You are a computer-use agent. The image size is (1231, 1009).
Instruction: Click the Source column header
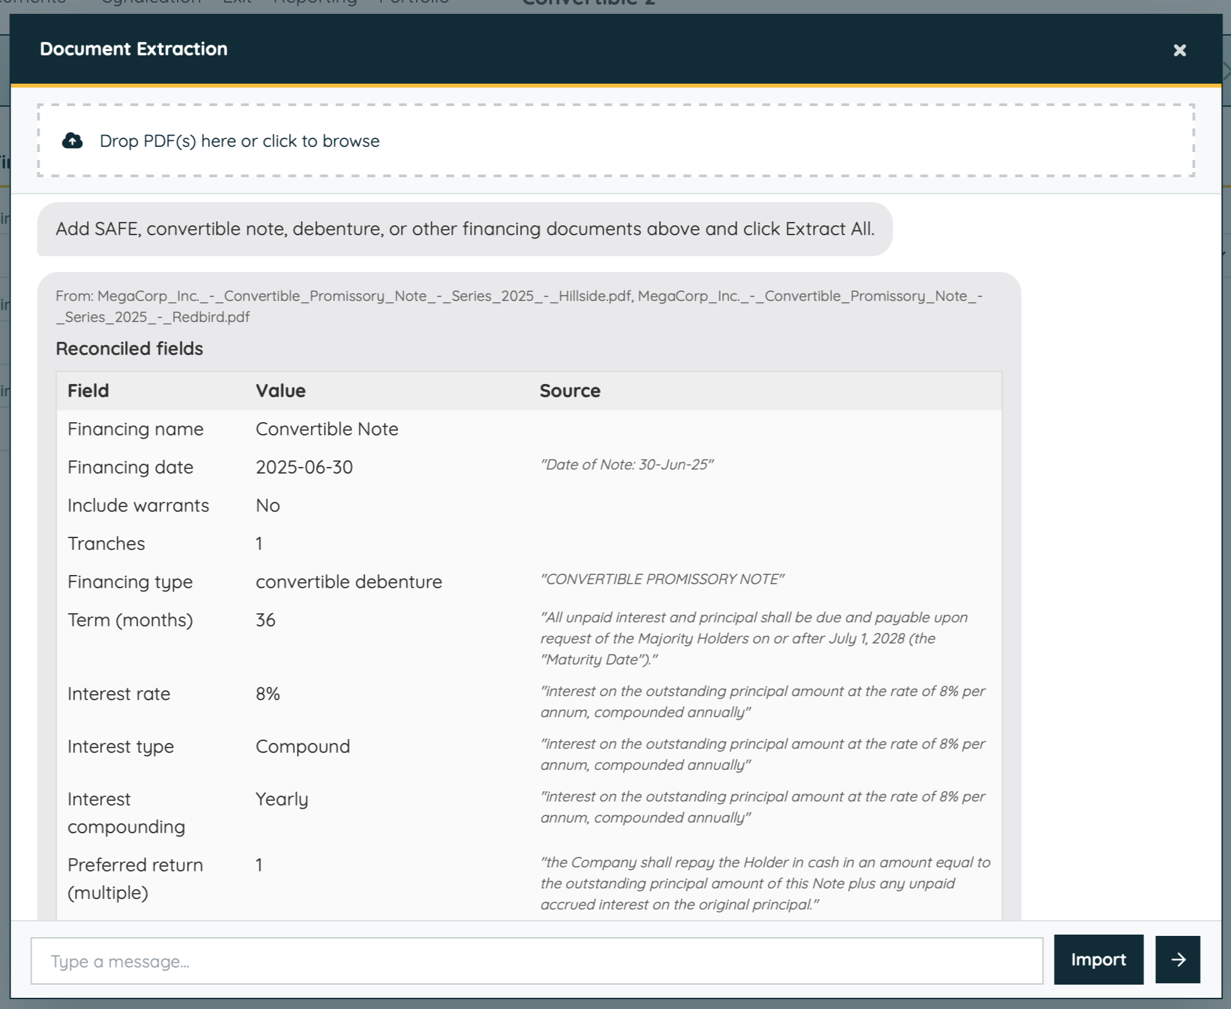[570, 391]
